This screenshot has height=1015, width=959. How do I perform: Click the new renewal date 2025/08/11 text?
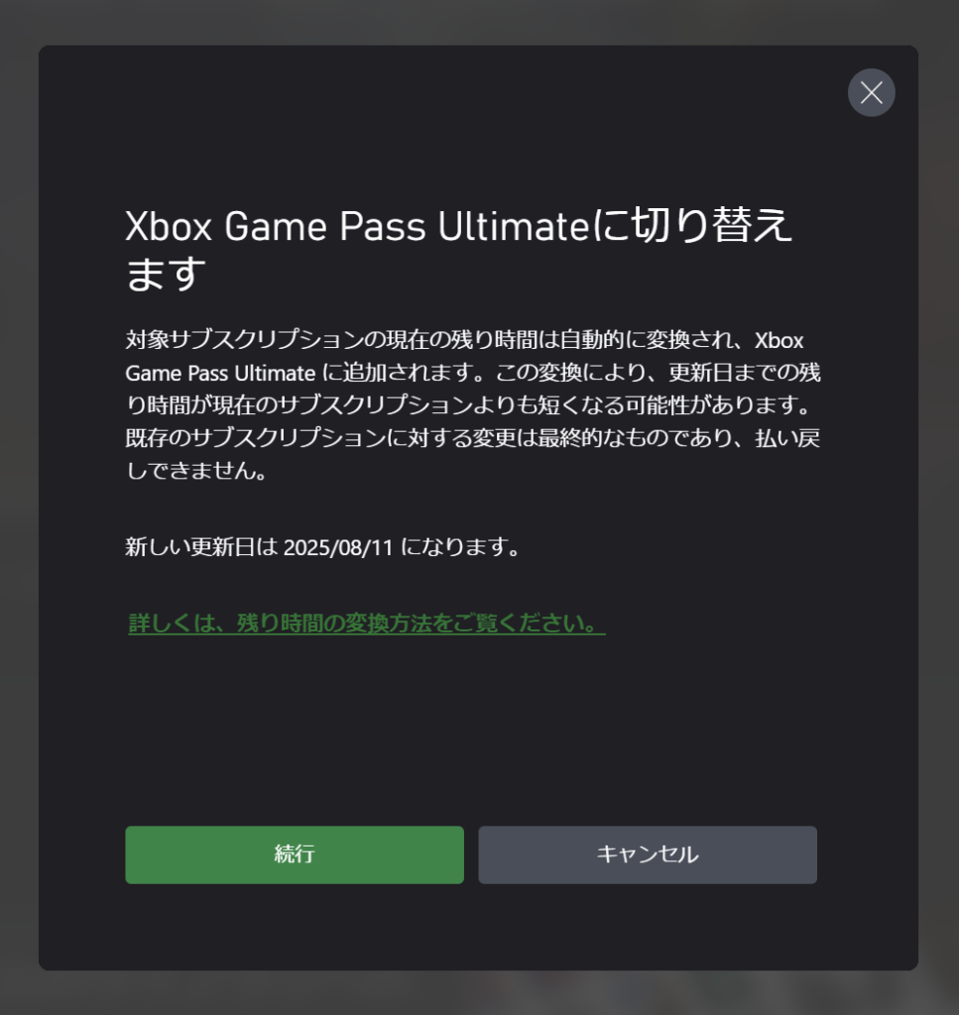point(338,547)
